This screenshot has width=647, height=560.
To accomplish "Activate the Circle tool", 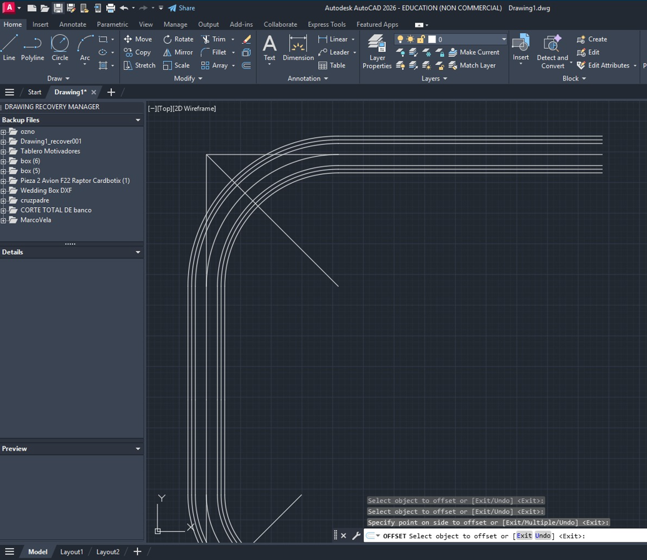I will click(59, 47).
